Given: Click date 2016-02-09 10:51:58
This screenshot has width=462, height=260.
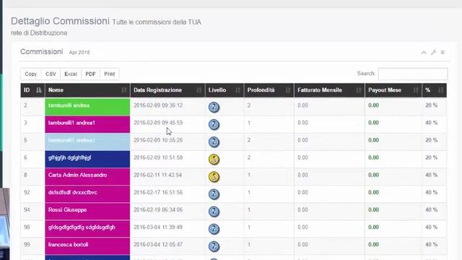Looking at the screenshot, I should click(x=158, y=157).
